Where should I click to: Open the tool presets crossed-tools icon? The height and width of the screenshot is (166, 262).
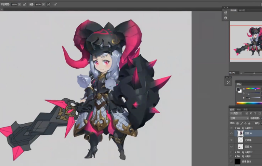click(x=228, y=82)
